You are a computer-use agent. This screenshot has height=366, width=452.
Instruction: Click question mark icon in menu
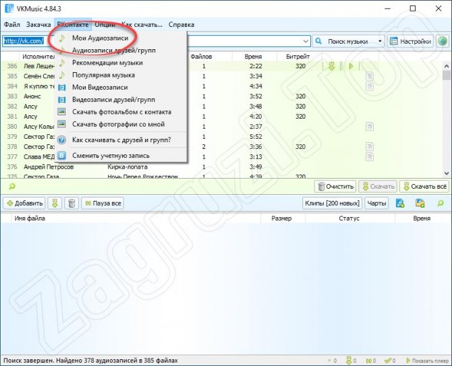(x=61, y=140)
